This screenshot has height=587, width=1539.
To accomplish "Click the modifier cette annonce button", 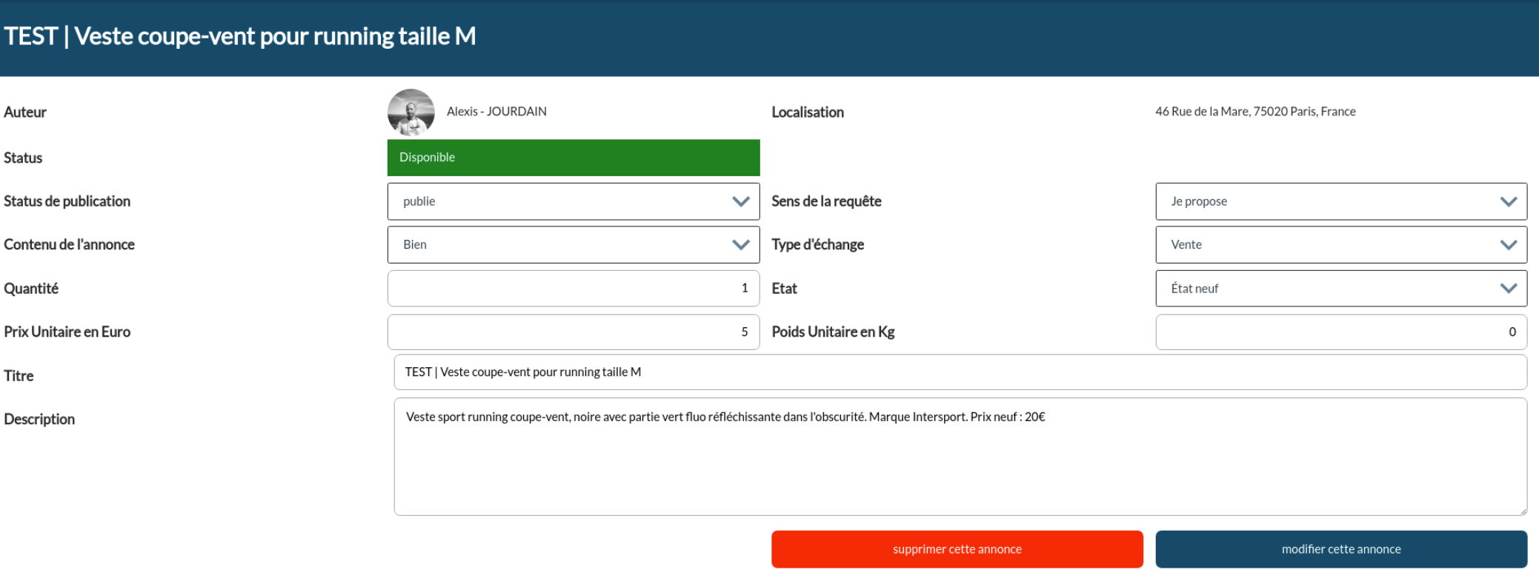I will [1341, 549].
